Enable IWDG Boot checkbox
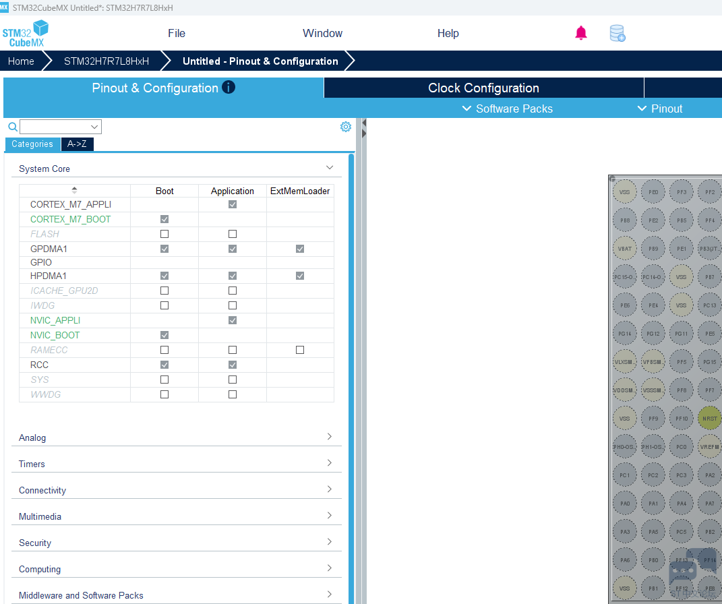Screen dimensions: 722x604 click(x=164, y=305)
